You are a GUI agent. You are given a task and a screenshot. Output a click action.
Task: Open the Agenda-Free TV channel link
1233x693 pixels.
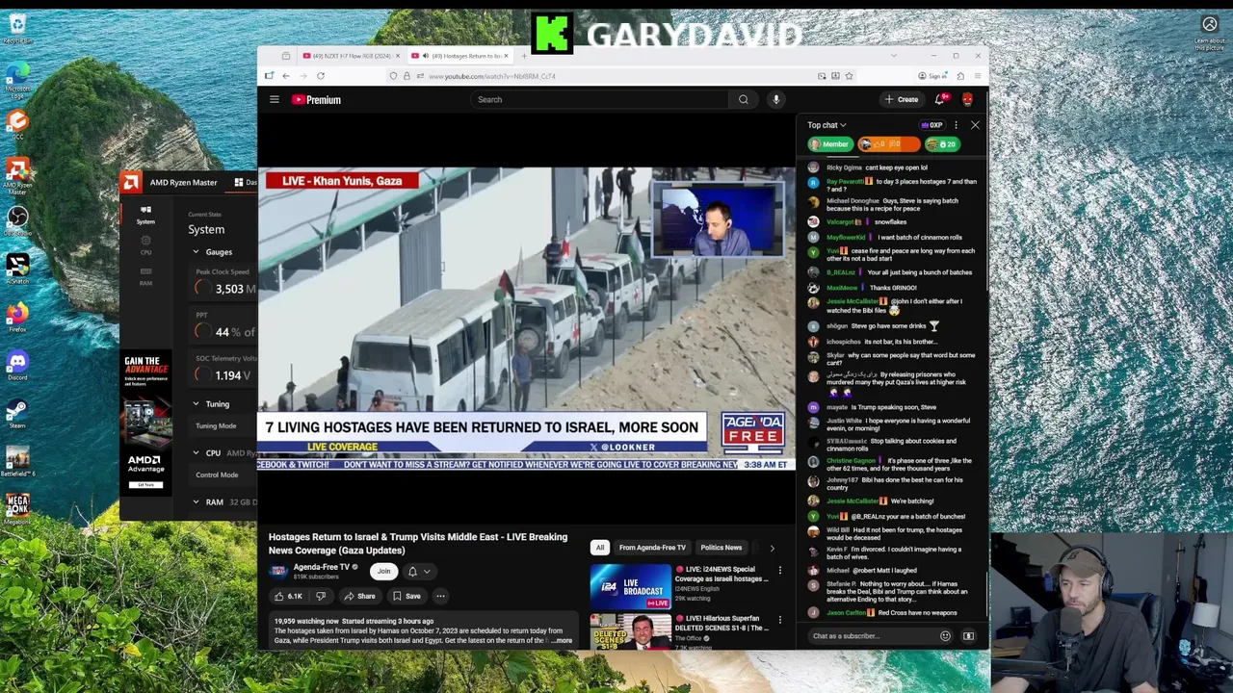click(321, 567)
